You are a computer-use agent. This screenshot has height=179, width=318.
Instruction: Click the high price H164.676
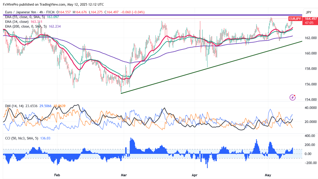point(80,12)
